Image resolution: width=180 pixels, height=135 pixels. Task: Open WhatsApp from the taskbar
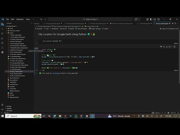pos(76,116)
